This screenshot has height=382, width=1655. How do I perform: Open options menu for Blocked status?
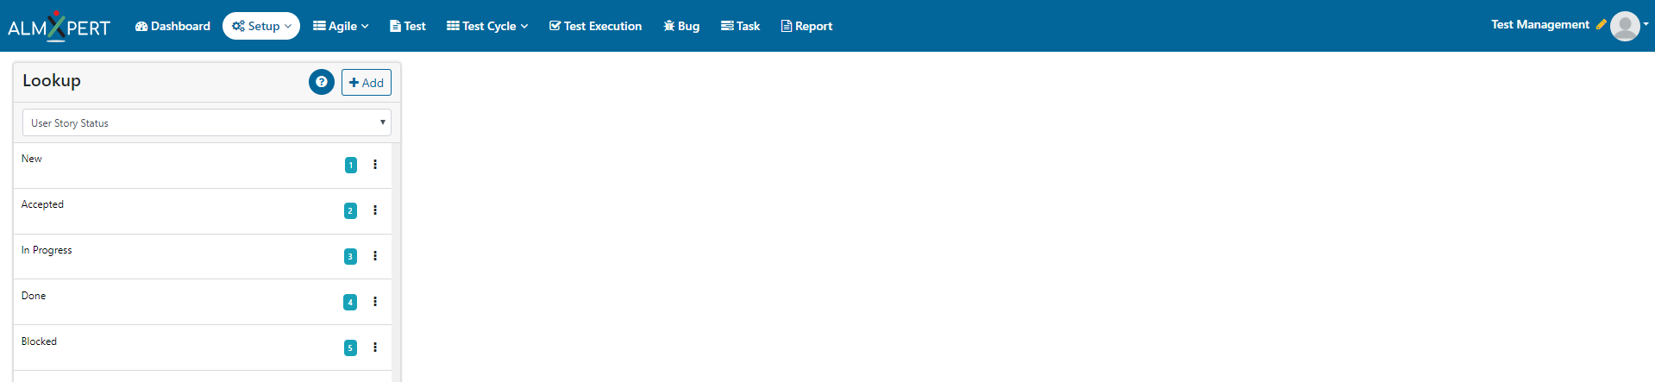coord(375,347)
